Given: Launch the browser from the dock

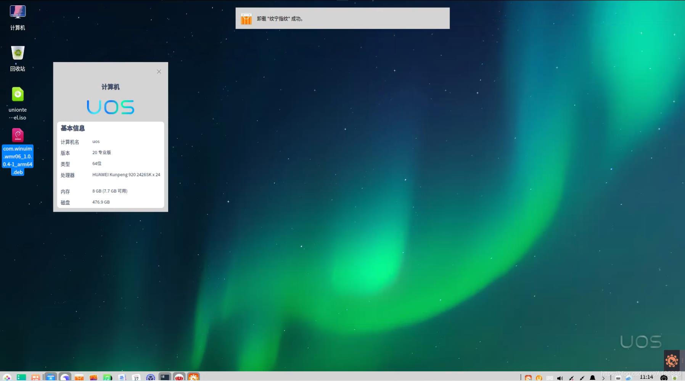Looking at the screenshot, I should point(65,377).
